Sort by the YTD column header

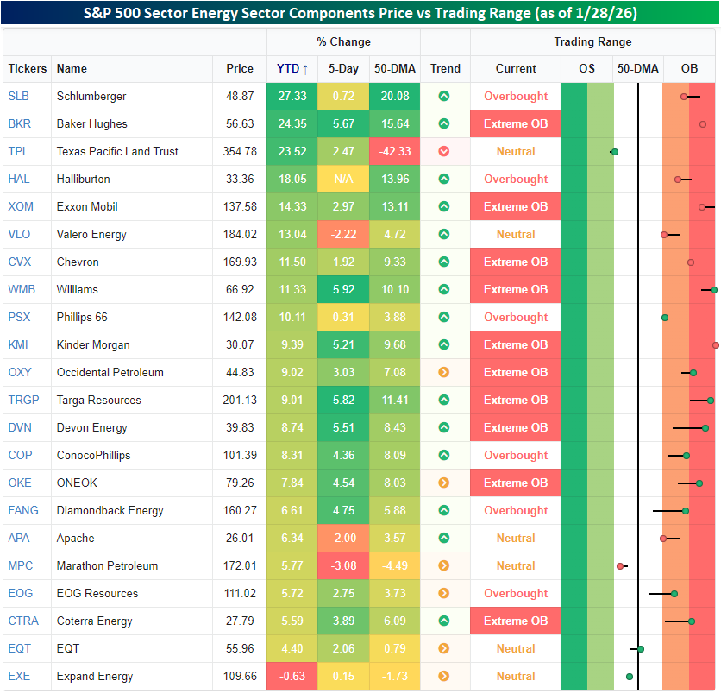[292, 69]
